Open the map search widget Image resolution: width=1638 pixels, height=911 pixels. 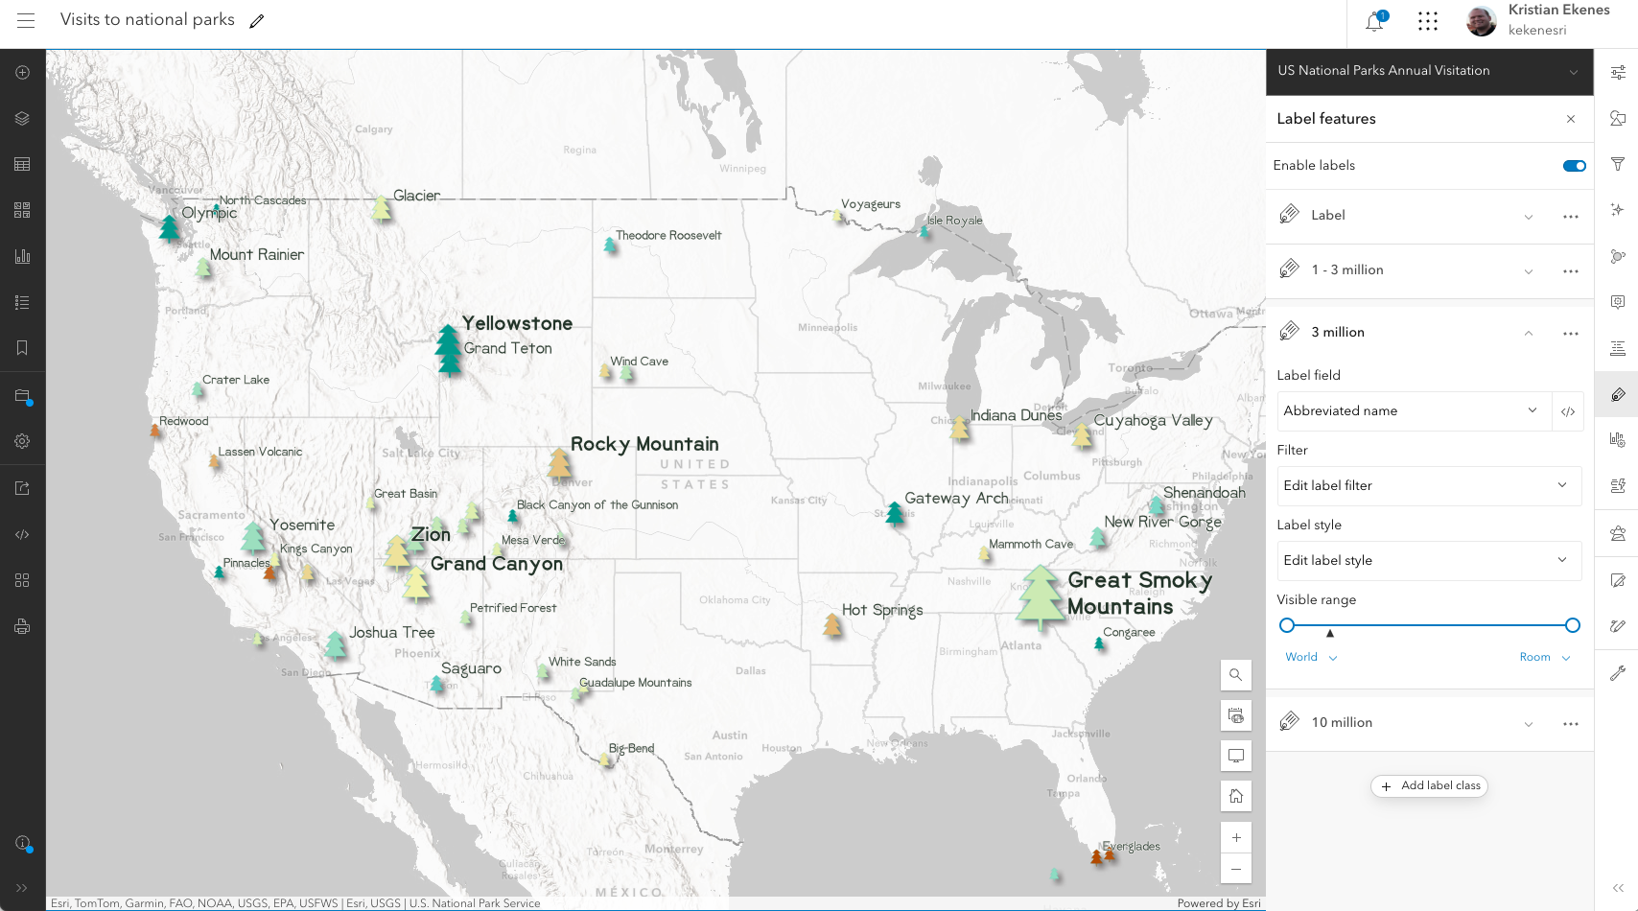coord(1236,675)
